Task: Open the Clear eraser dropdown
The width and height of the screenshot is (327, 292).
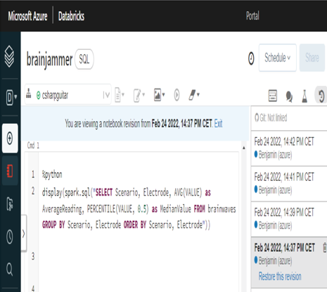Action: 194,95
